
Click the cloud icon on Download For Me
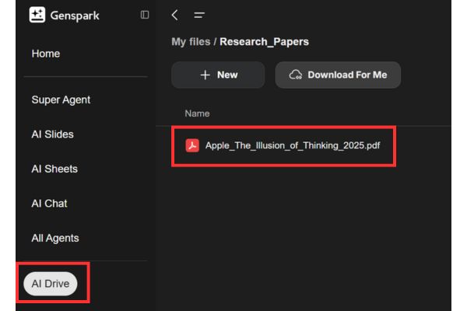(296, 75)
